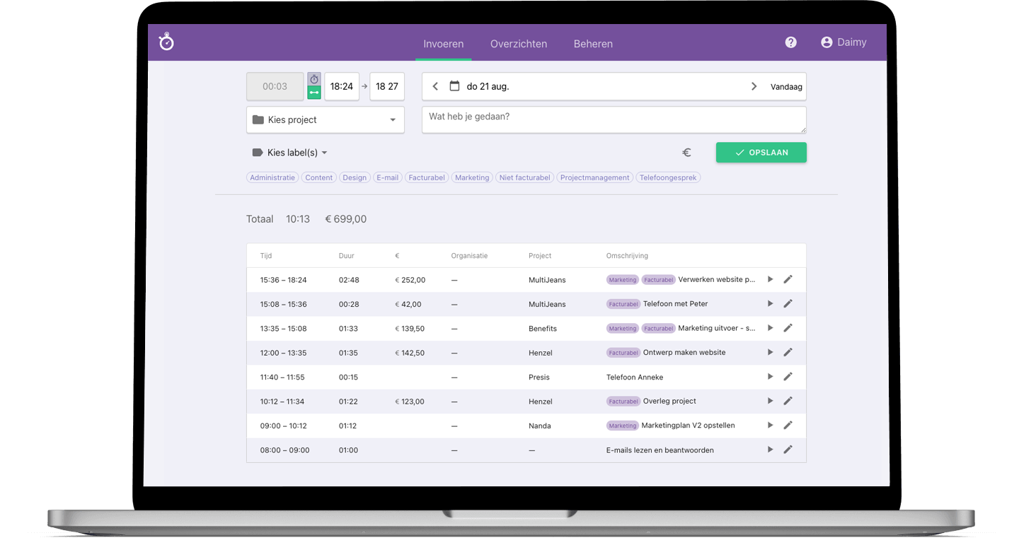The width and height of the screenshot is (1019, 545).
Task: Restart timer for MultiJeans 15:36 entry
Action: (771, 279)
